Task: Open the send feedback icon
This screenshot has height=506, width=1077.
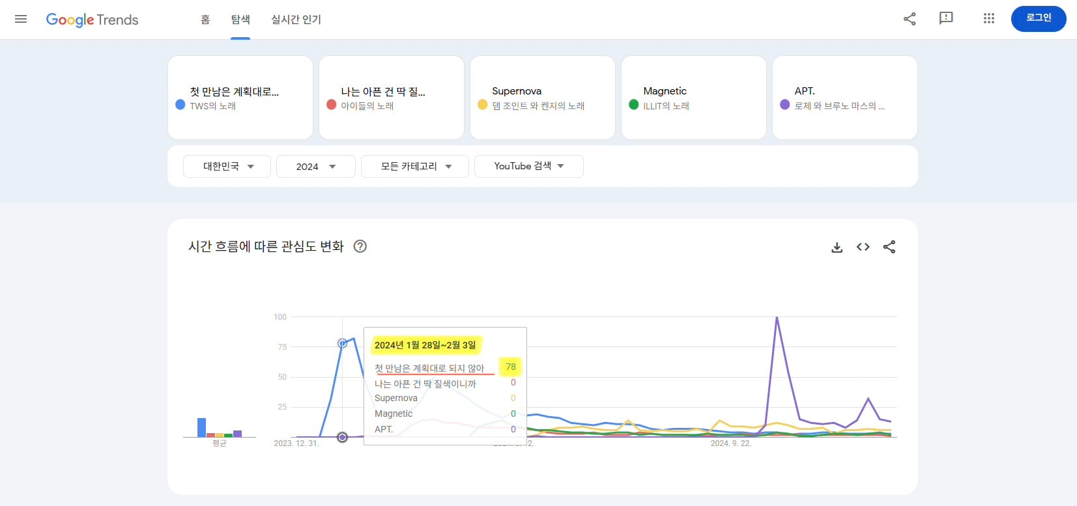Action: point(946,18)
